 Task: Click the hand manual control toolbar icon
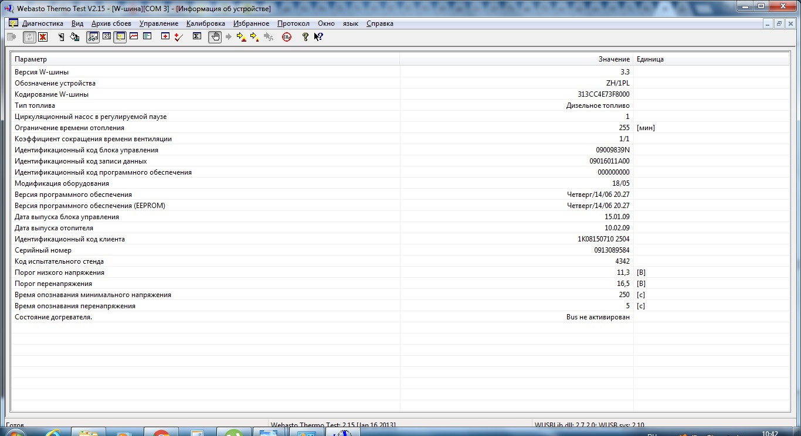point(215,37)
